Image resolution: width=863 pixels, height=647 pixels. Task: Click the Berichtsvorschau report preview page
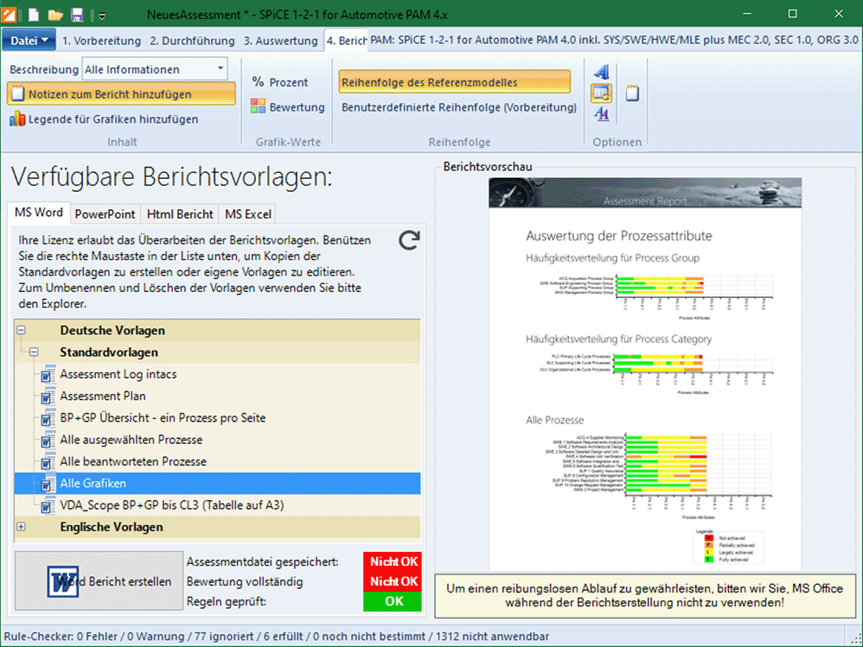click(645, 374)
